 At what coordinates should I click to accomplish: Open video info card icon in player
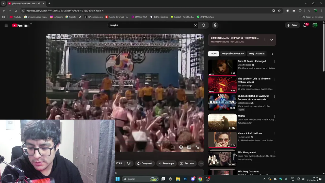(x=199, y=38)
